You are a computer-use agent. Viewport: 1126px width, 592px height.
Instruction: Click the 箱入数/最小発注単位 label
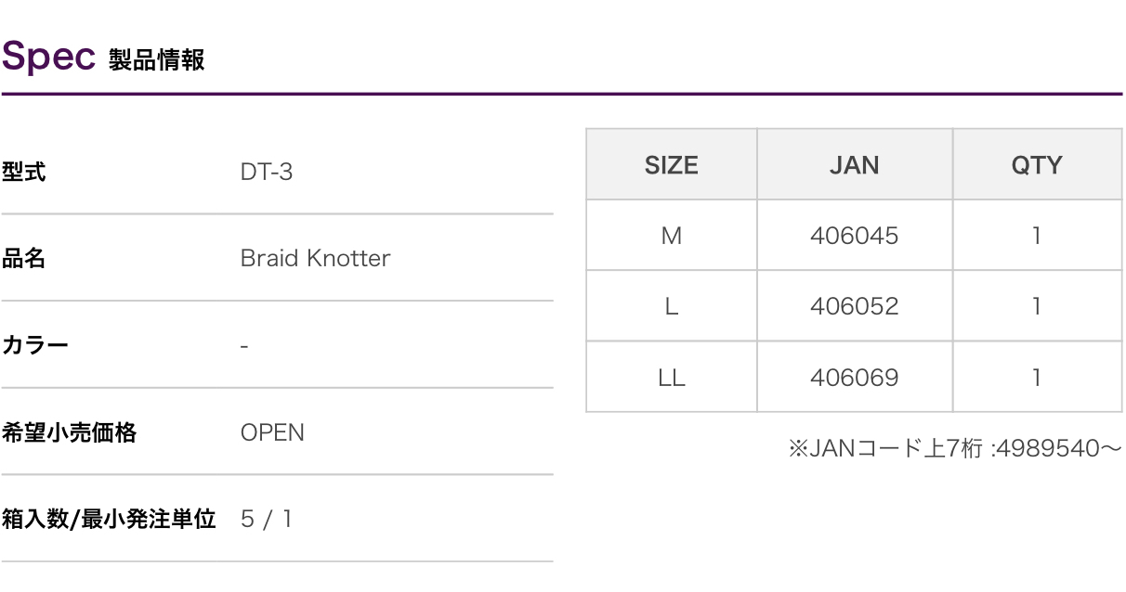pyautogui.click(x=109, y=519)
